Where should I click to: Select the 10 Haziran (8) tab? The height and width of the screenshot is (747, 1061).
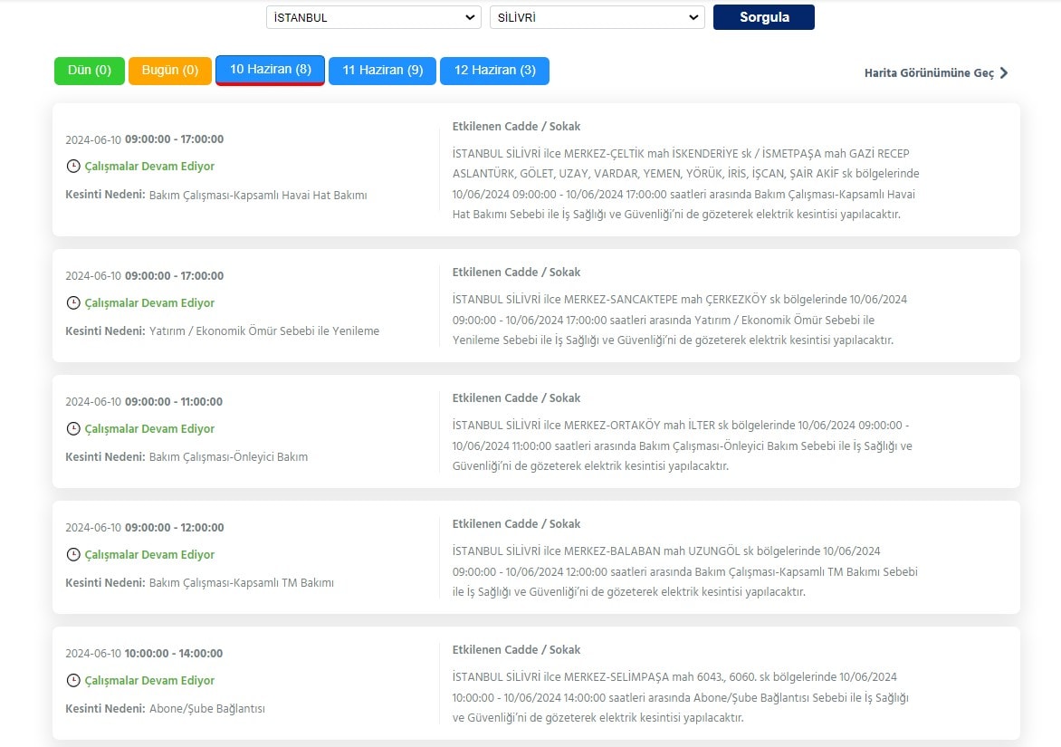pos(270,71)
